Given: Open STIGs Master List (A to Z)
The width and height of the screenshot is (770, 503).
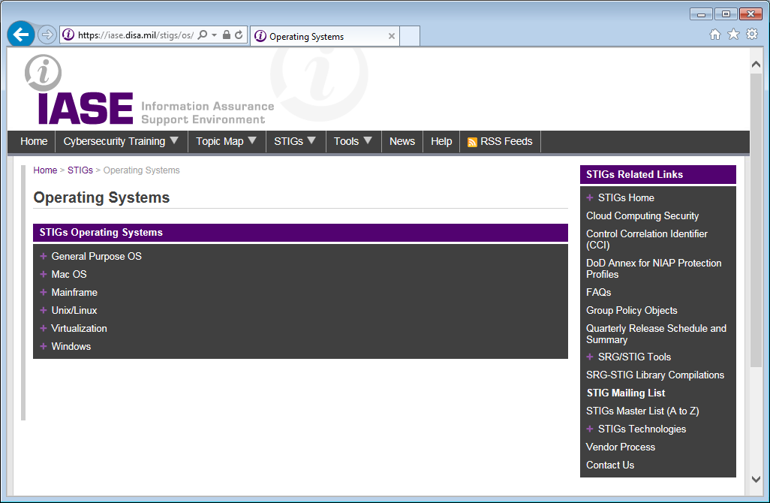Looking at the screenshot, I should [642, 411].
